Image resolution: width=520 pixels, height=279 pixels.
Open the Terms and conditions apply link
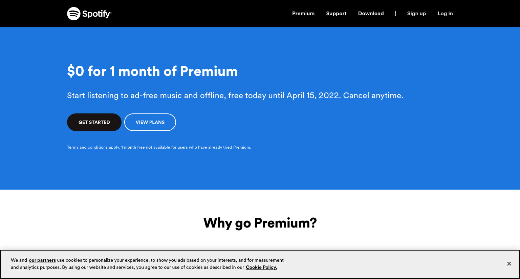coord(93,147)
